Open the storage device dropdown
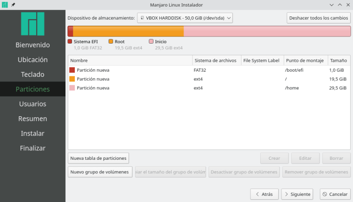353x202 pixels. click(x=185, y=18)
